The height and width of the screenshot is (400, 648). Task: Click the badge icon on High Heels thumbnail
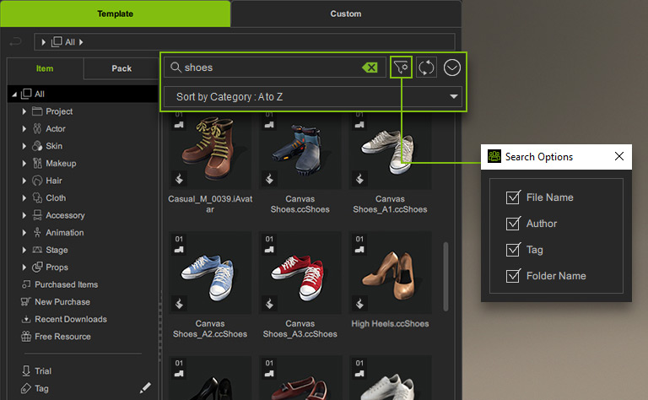pos(359,304)
